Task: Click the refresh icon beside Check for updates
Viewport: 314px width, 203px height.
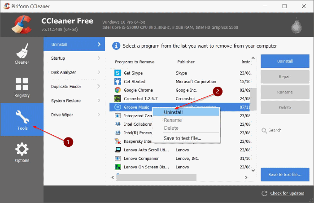Action: (264, 194)
